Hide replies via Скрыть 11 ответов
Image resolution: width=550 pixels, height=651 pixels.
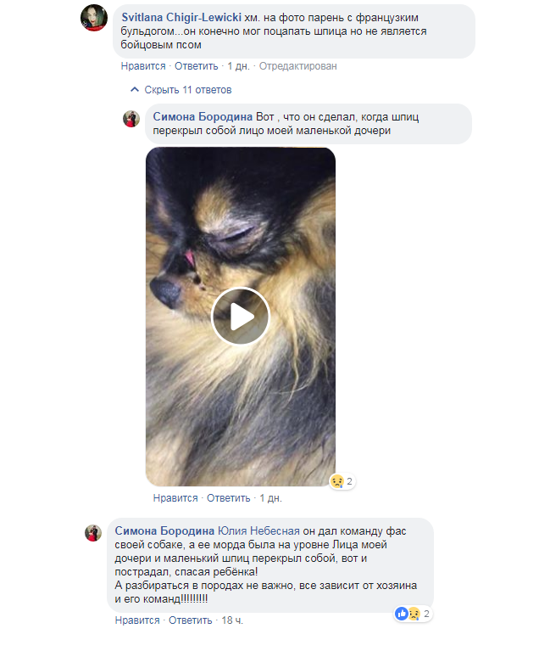pyautogui.click(x=188, y=90)
